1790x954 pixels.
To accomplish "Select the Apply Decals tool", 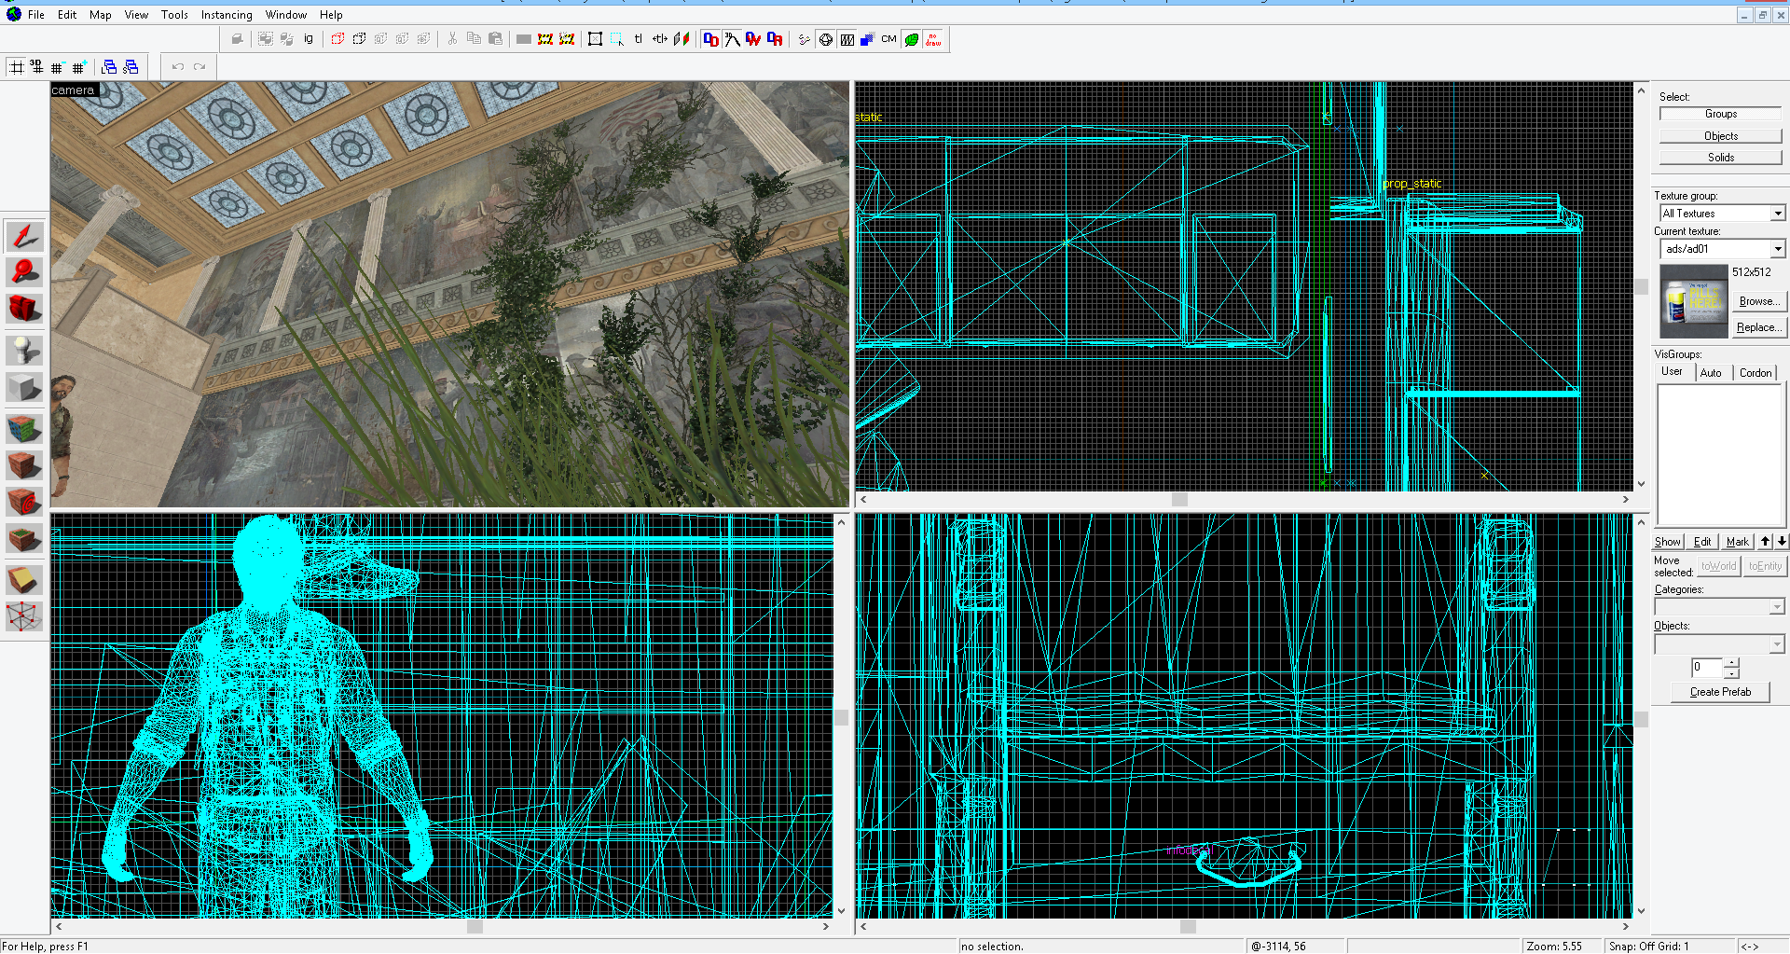I will (x=24, y=502).
